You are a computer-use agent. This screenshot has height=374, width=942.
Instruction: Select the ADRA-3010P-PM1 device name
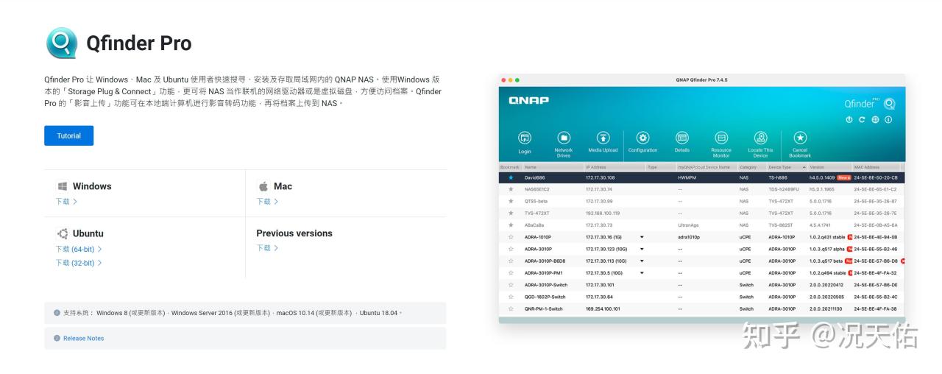[x=545, y=272]
